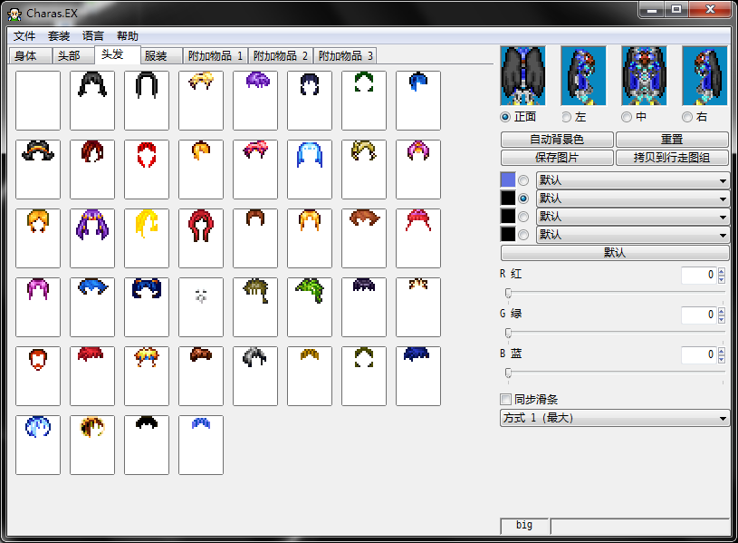738x543 pixels.
Task: Click the 重置 reset button
Action: tap(672, 140)
